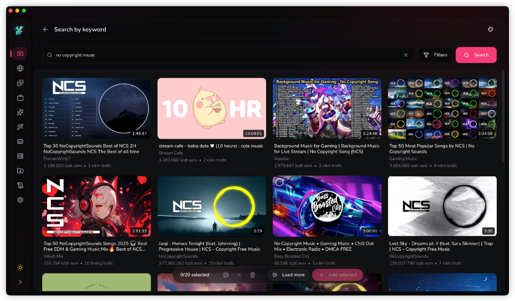Open the image gallery icon in the sidebar

click(x=20, y=83)
